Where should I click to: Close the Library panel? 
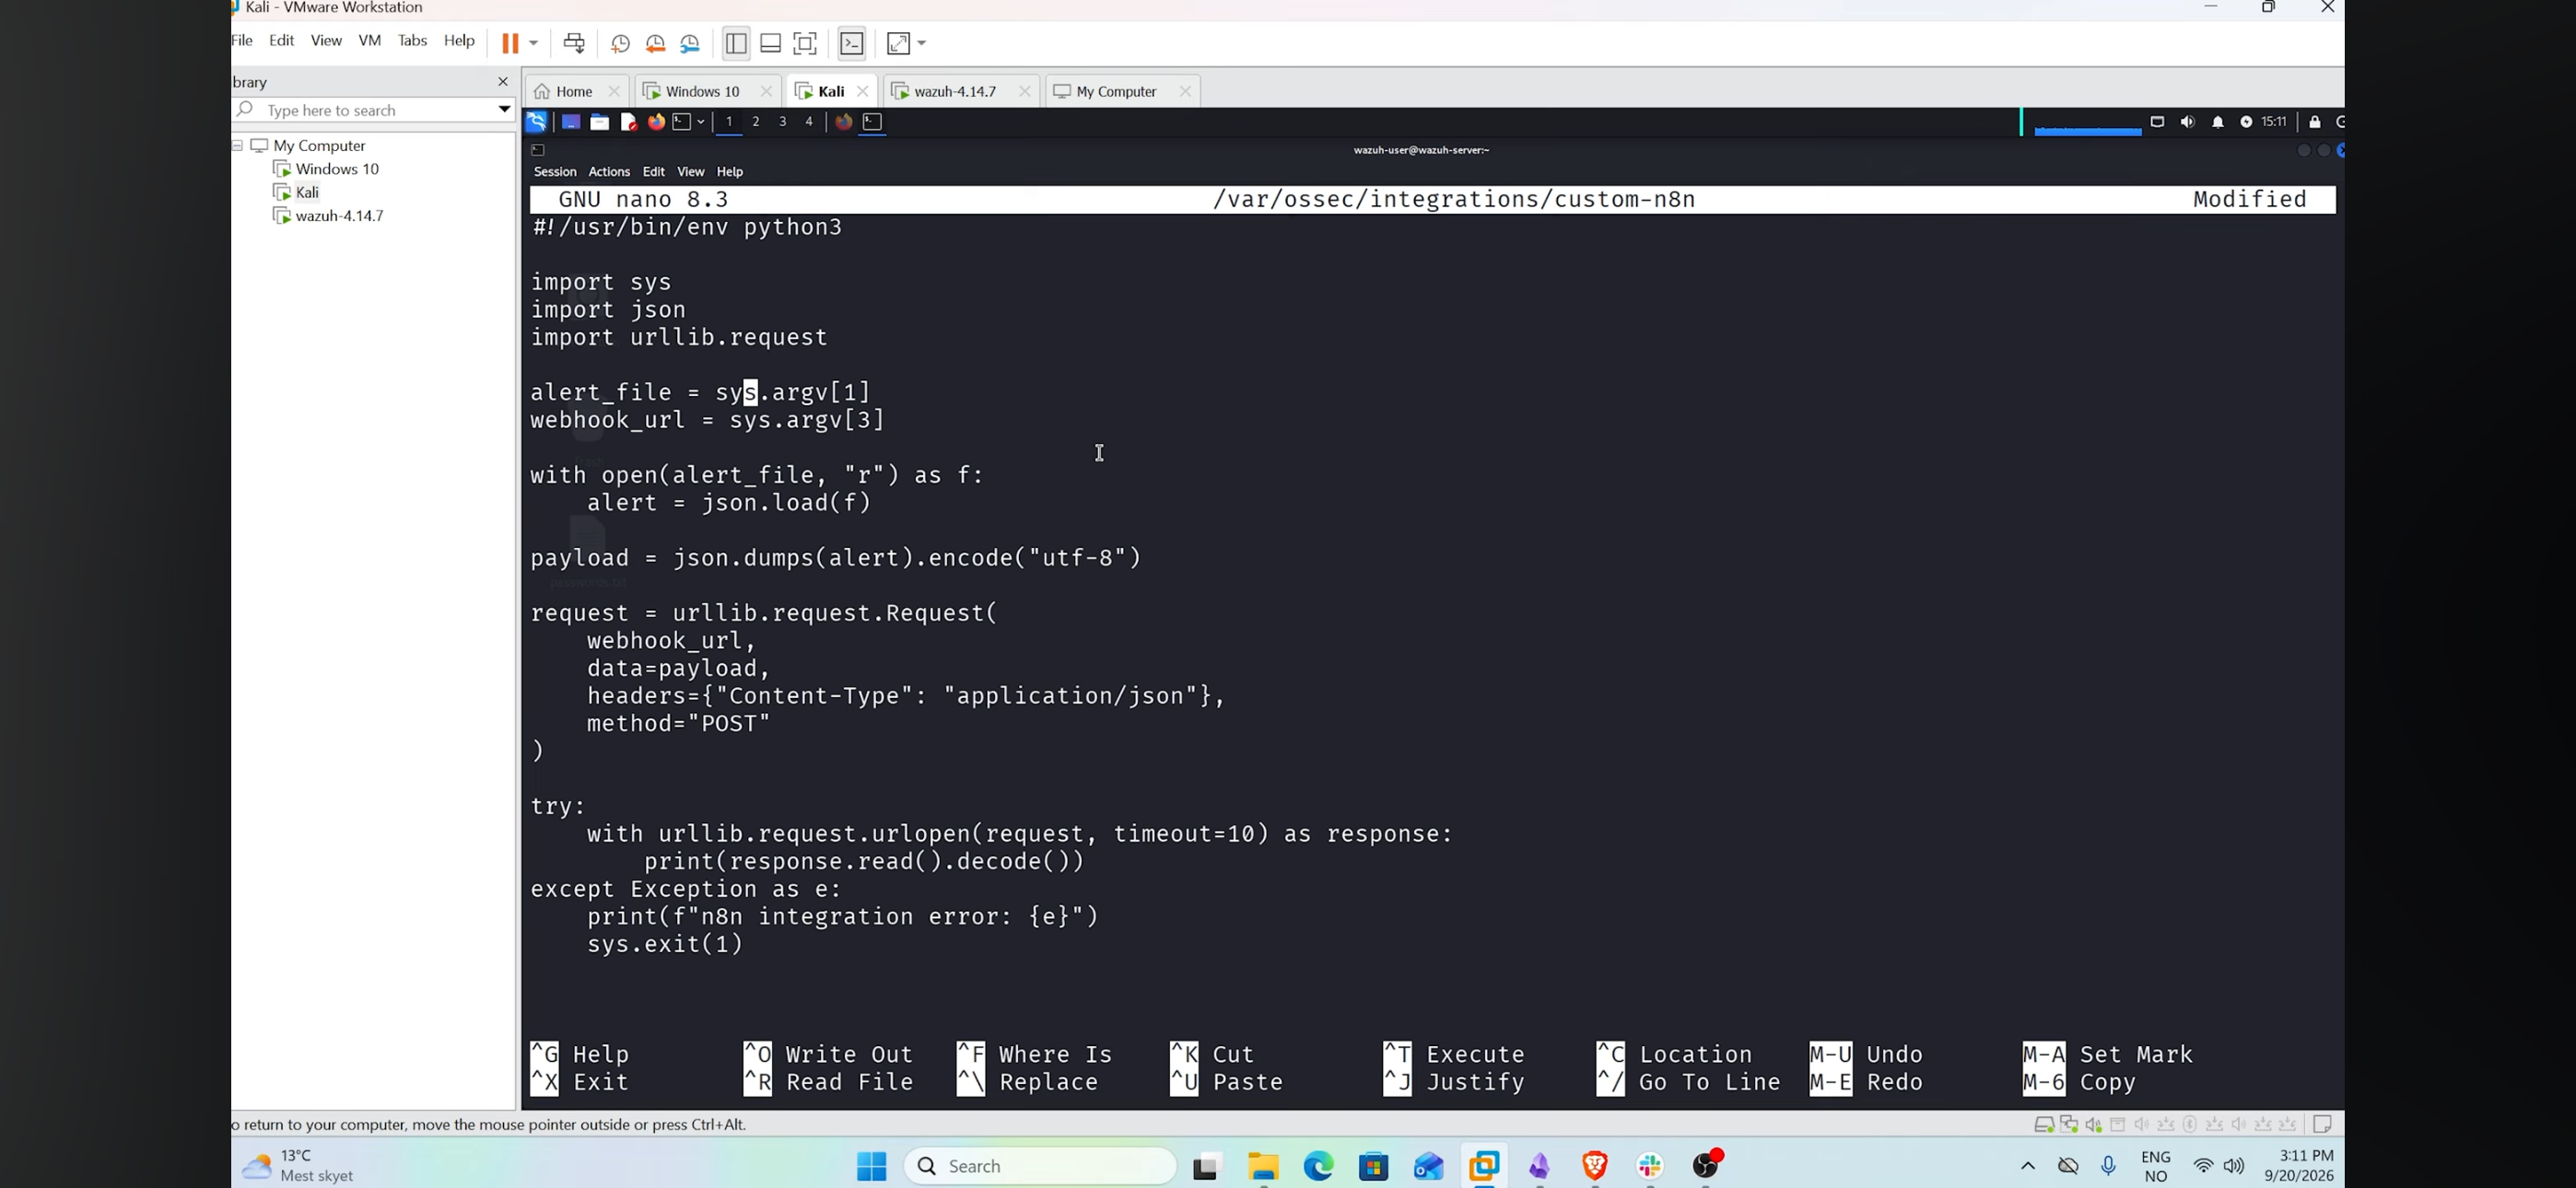pyautogui.click(x=503, y=82)
